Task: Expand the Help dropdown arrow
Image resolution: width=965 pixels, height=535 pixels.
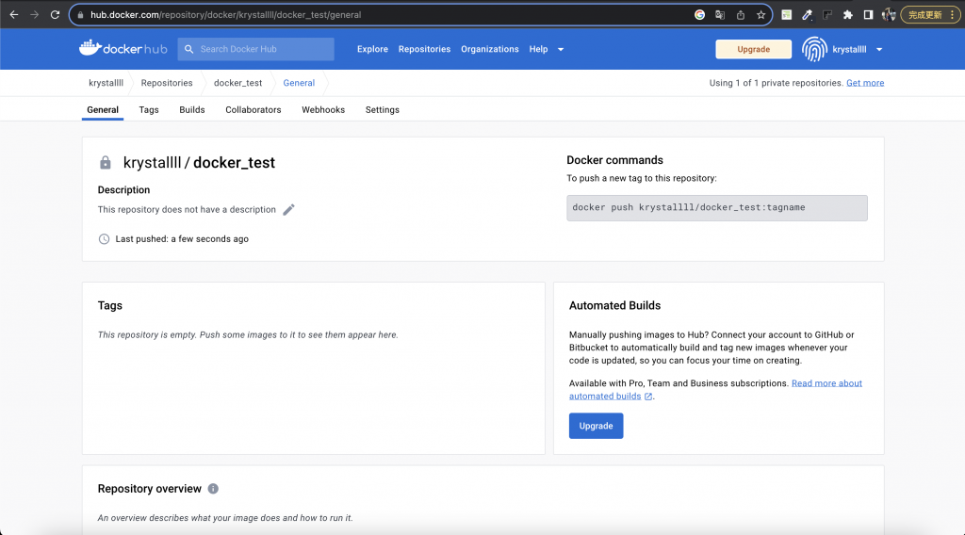Action: pyautogui.click(x=561, y=49)
